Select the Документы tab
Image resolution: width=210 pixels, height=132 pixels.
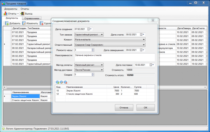[12, 18]
